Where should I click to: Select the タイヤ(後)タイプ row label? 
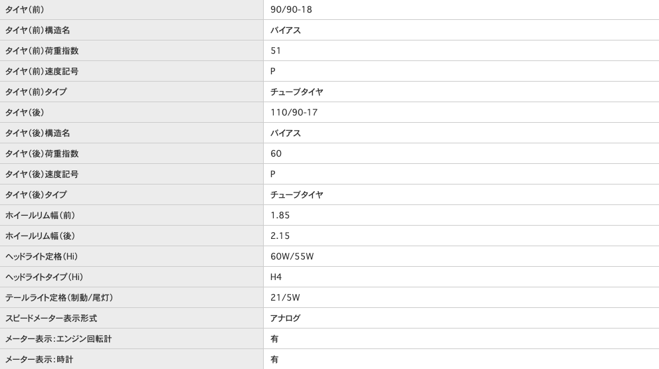click(35, 195)
